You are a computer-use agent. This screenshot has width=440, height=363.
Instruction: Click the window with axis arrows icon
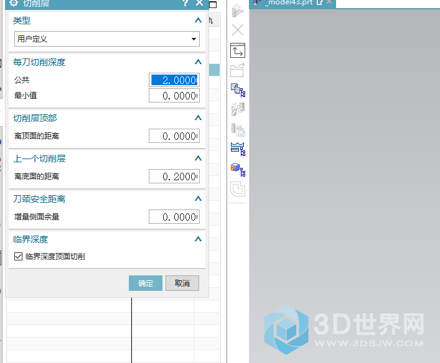coord(238,50)
